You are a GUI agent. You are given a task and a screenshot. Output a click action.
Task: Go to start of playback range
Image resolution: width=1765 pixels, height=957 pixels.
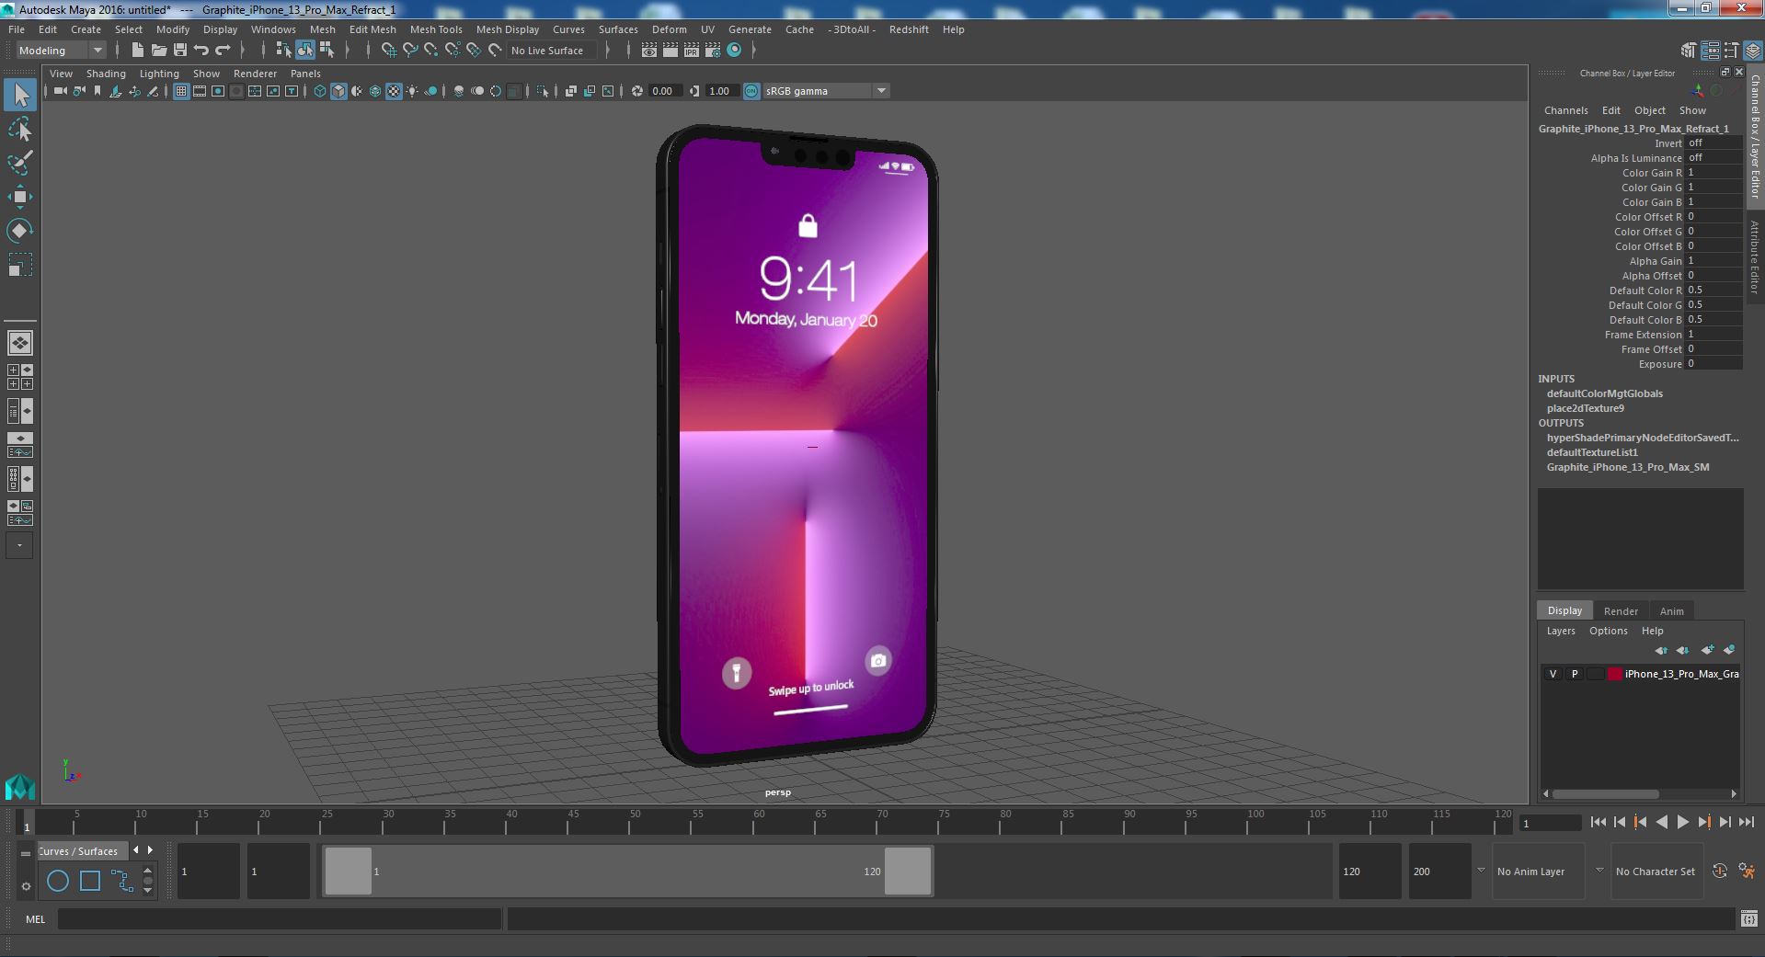(x=1599, y=823)
